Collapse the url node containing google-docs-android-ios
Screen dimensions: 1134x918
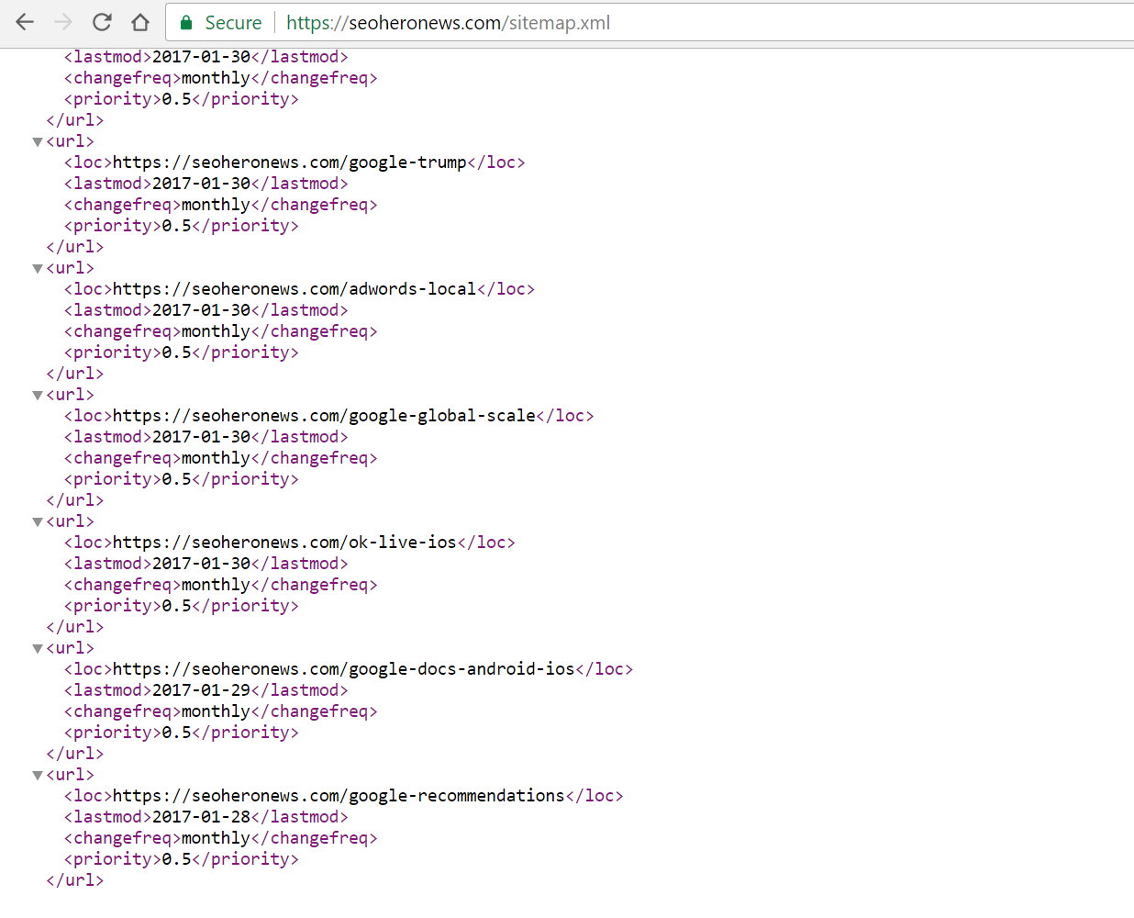pos(38,649)
